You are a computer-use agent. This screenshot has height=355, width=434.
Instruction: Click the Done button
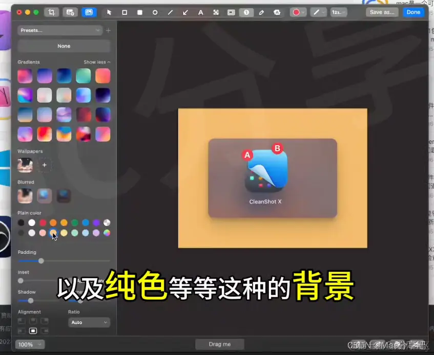coord(414,12)
